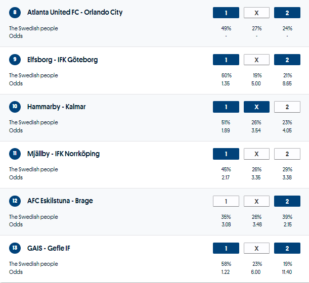
Task: Select draw X for Atlanta United - Orlando City
Action: tap(256, 13)
